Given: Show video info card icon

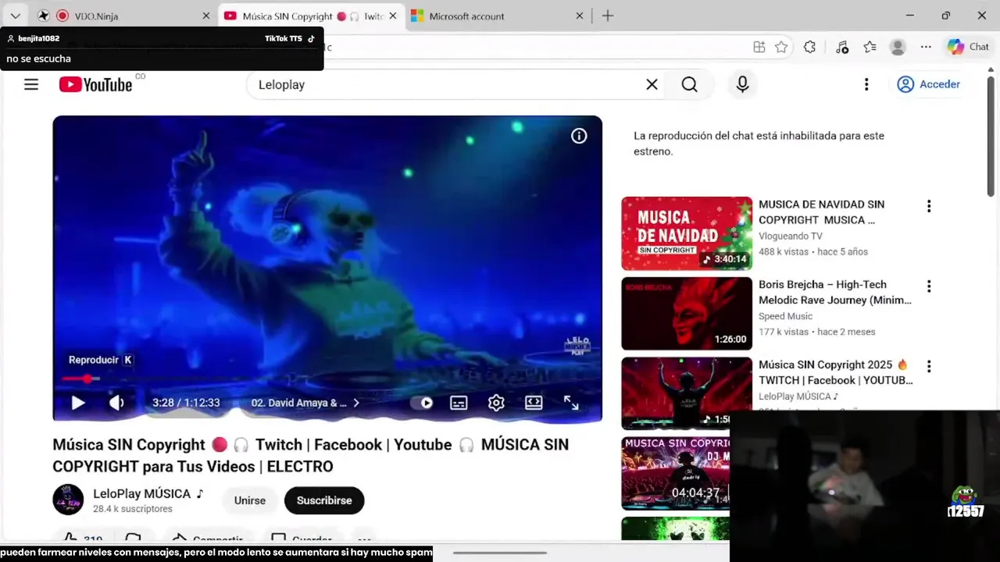Looking at the screenshot, I should [579, 136].
